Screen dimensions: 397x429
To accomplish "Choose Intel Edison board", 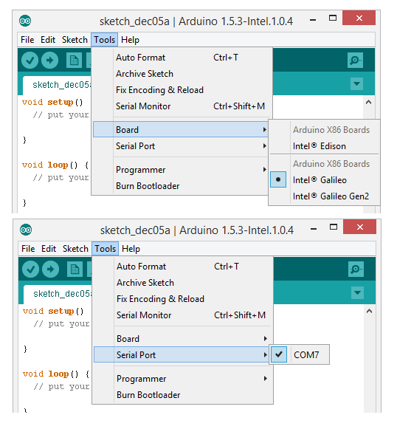I will [325, 145].
